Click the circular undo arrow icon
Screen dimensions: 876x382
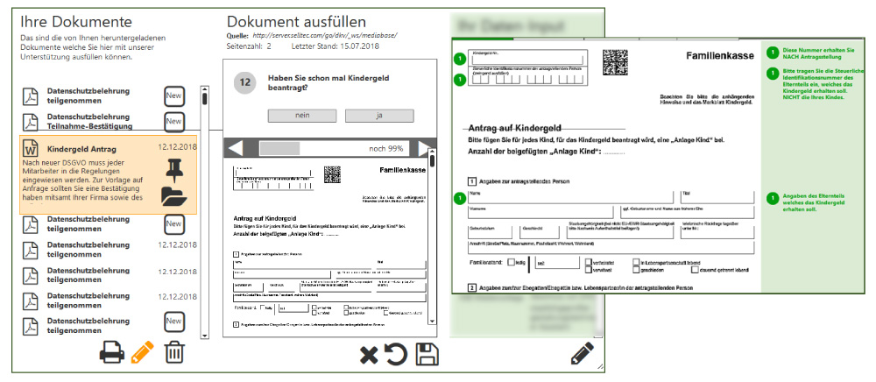396,355
